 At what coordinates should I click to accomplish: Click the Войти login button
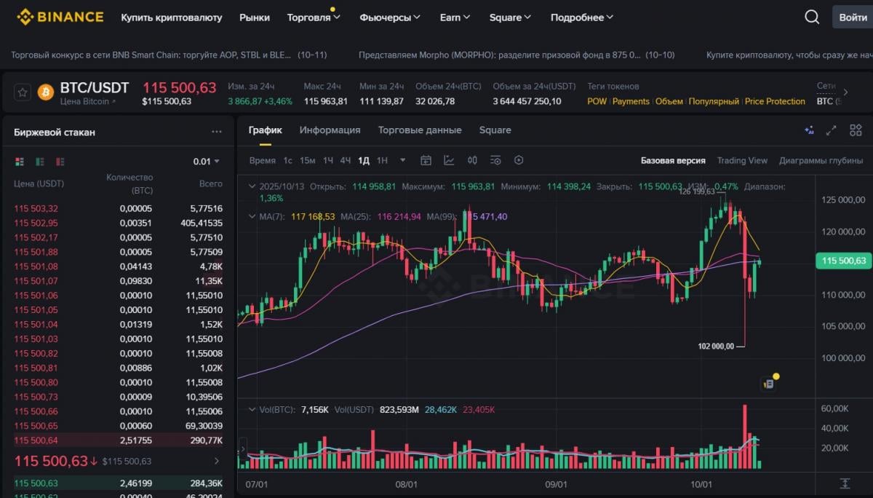coord(852,17)
